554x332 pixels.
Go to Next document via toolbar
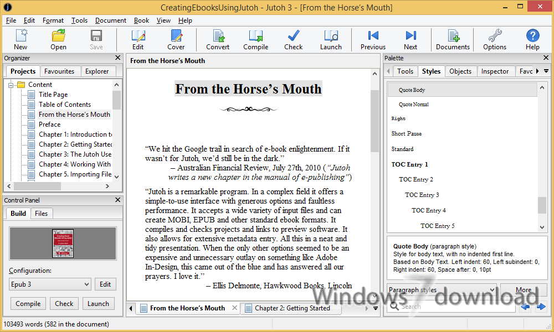pyautogui.click(x=411, y=39)
